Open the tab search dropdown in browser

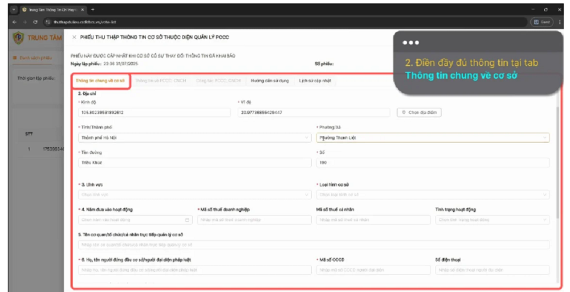pyautogui.click(x=14, y=10)
